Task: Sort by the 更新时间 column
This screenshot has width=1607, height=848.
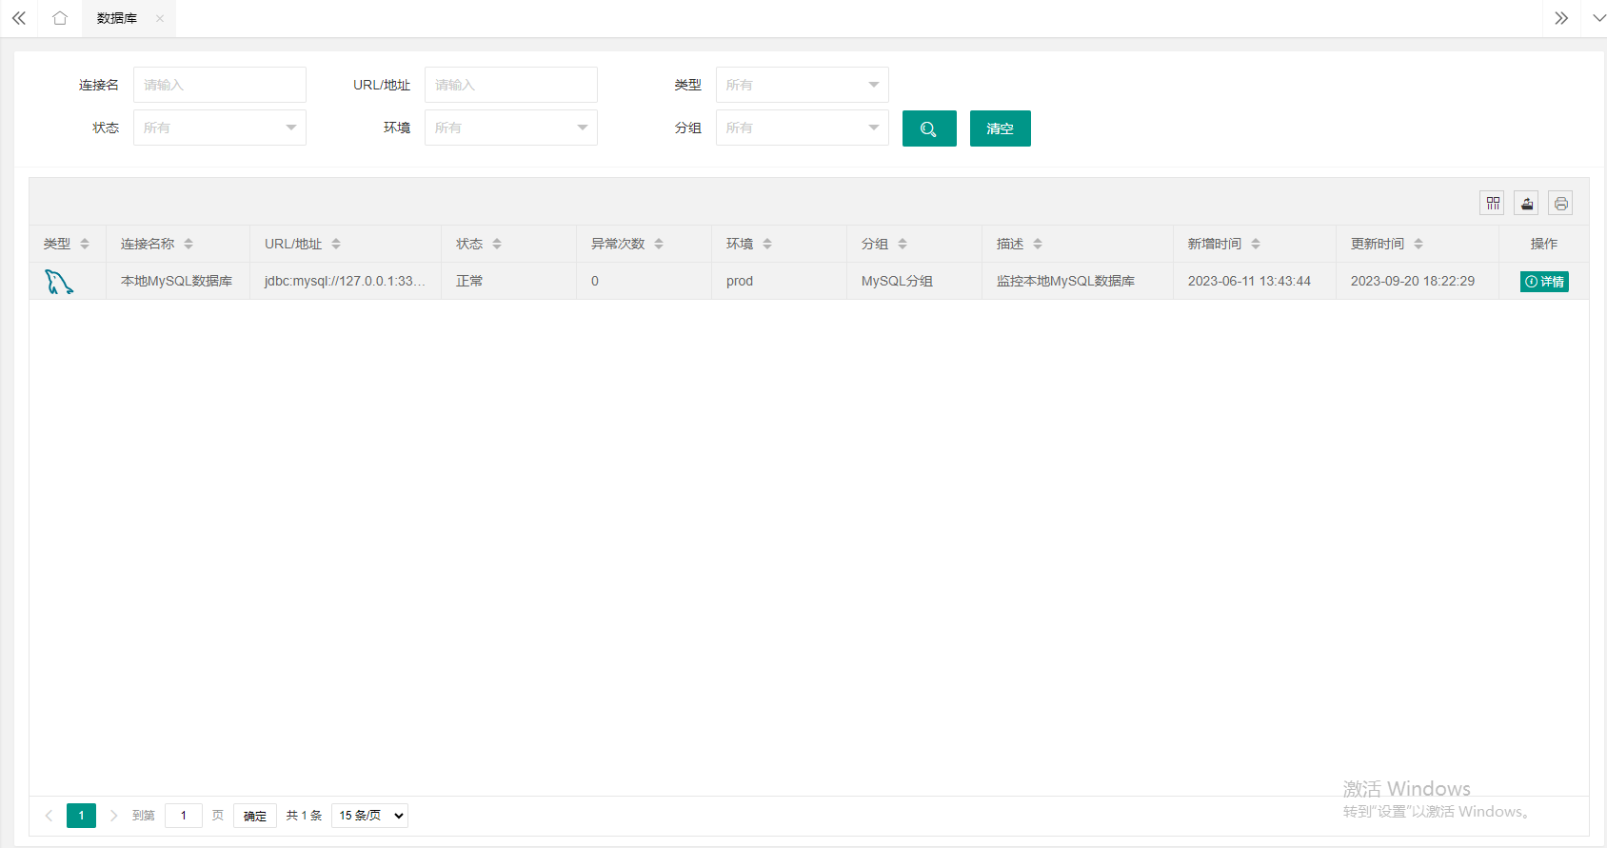Action: pos(1419,244)
